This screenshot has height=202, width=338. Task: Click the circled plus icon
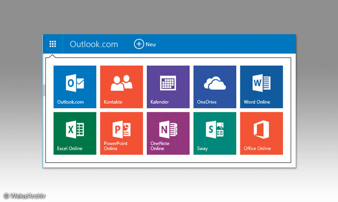(x=139, y=44)
